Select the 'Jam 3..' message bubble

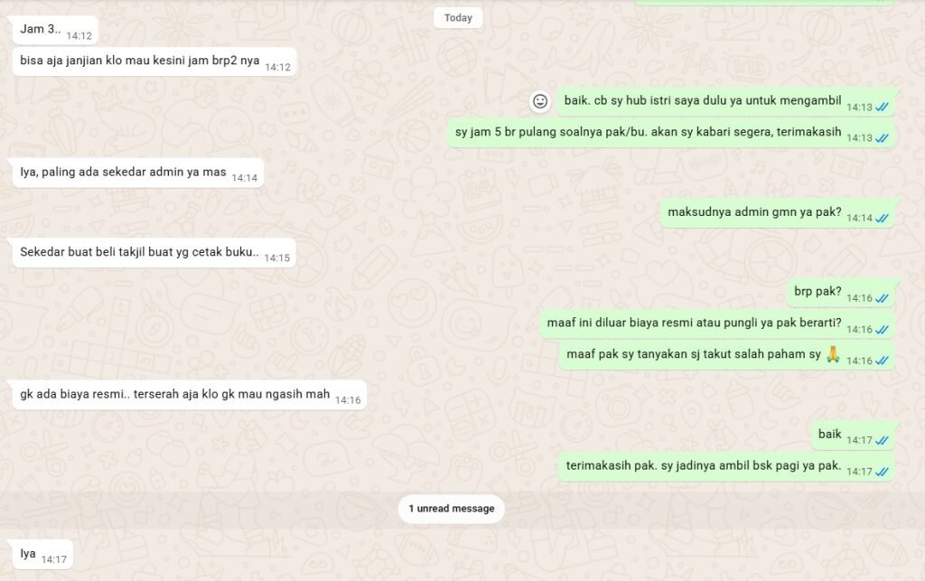click(55, 30)
